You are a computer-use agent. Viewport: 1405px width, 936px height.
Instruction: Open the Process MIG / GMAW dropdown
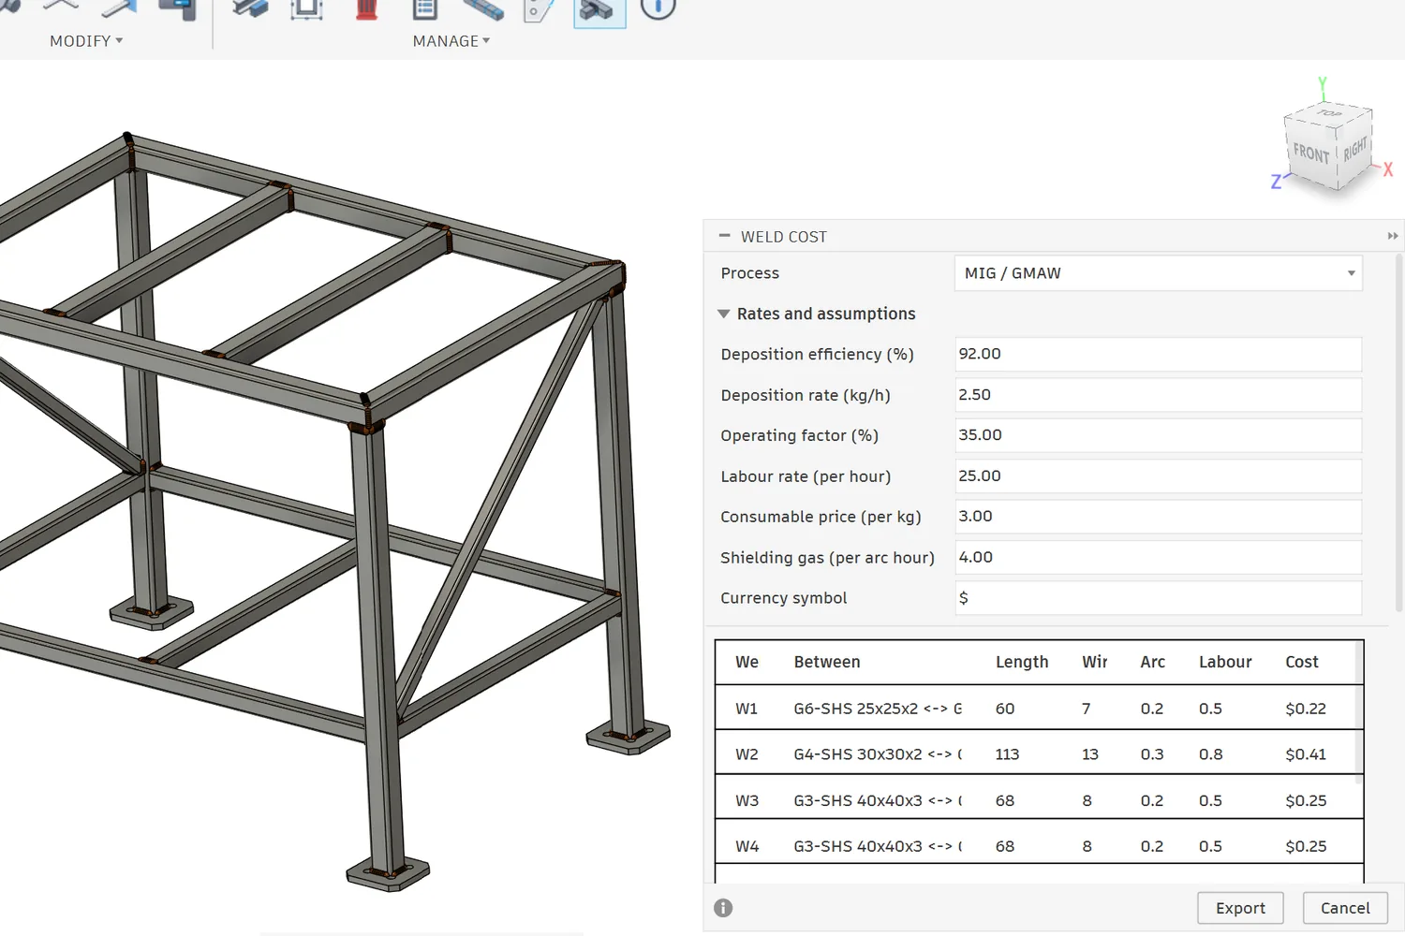tap(1158, 273)
